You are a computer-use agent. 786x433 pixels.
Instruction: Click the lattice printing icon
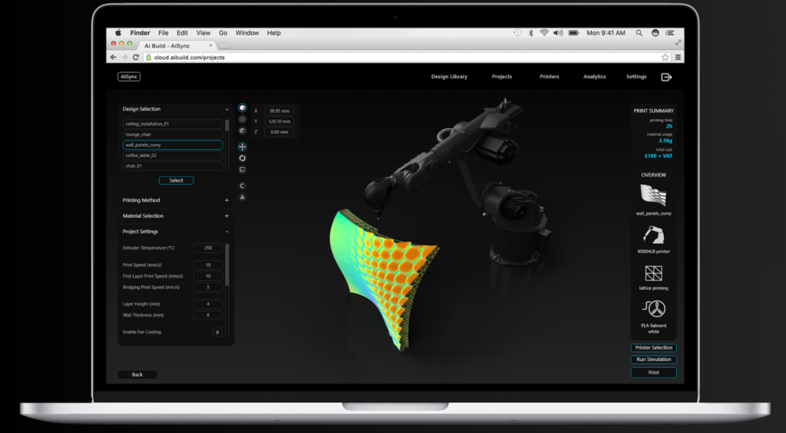[x=653, y=274]
